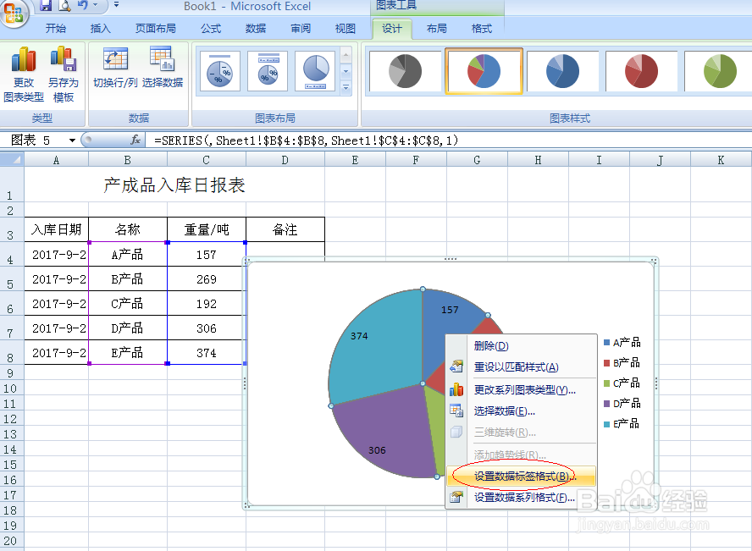Click E产品 legend entry
The image size is (752, 551).
(622, 423)
